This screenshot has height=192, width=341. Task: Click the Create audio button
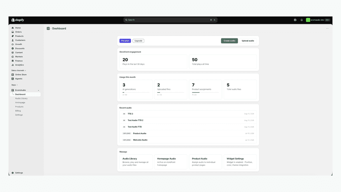[x=229, y=41]
